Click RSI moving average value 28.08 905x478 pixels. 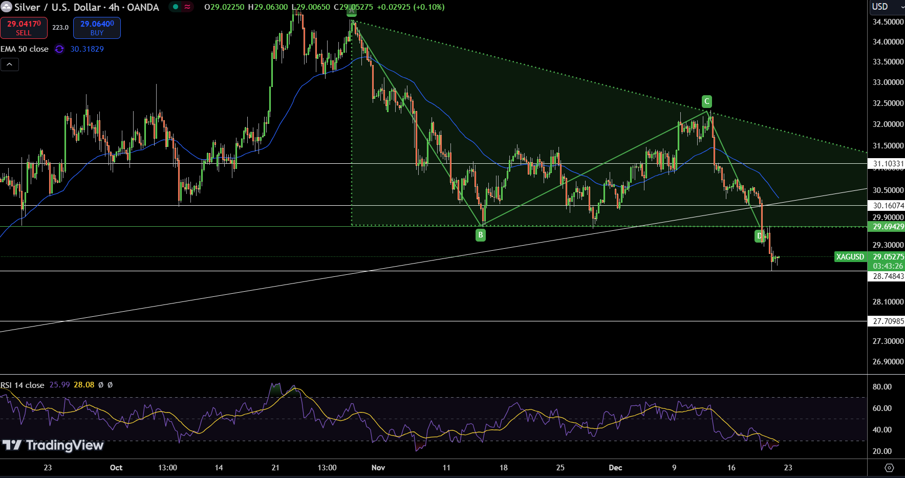pos(84,385)
